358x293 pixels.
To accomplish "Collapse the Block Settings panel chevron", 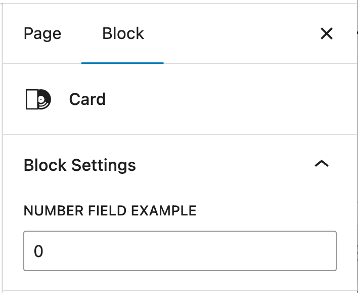I will pyautogui.click(x=322, y=164).
